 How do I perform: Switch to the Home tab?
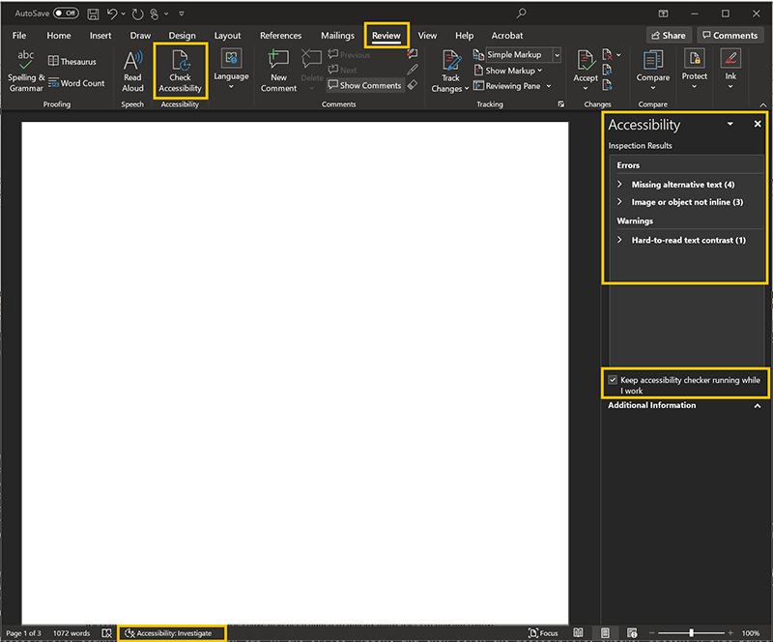pos(59,36)
